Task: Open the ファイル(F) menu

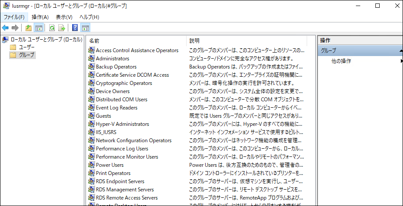Action: (14, 17)
